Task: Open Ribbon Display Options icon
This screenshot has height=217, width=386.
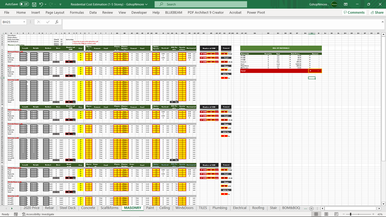Action: coord(346,4)
